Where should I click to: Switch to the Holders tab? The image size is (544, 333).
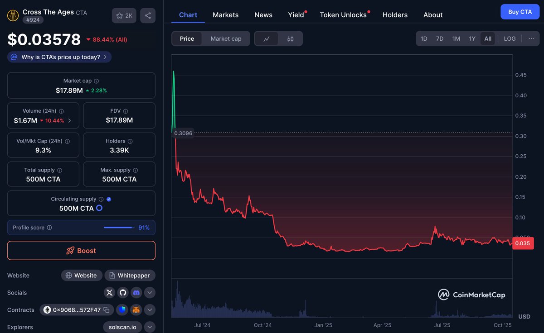395,15
